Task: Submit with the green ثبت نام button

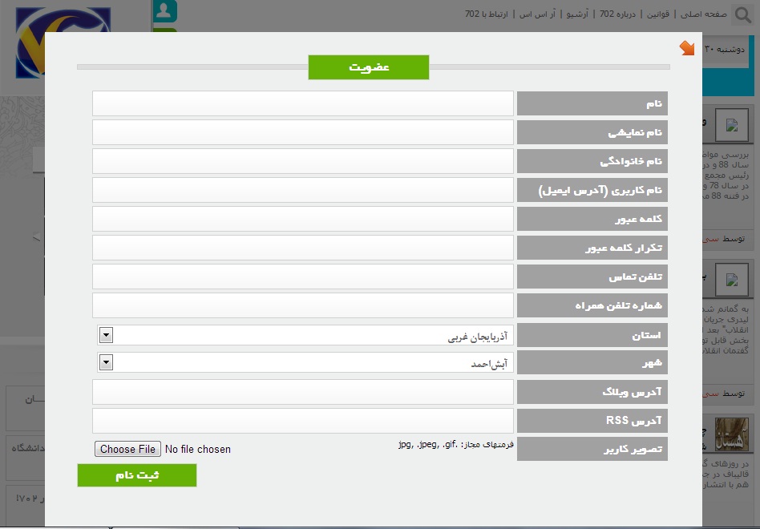Action: point(137,475)
